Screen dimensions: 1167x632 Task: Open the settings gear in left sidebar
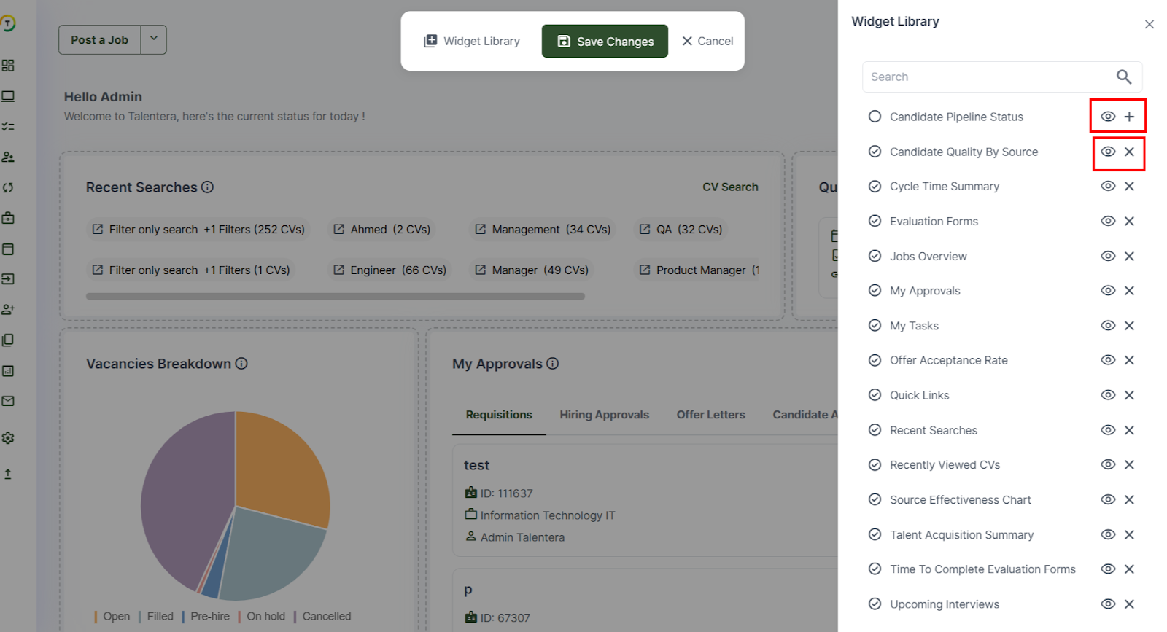[x=8, y=438]
